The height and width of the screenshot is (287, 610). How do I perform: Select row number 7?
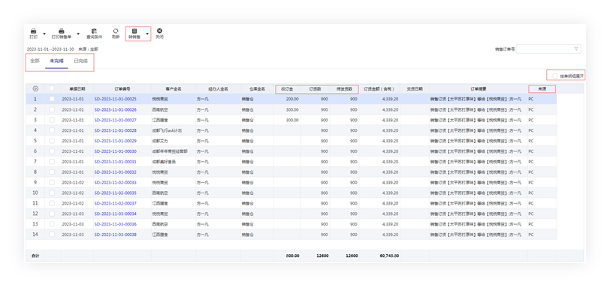coord(35,161)
